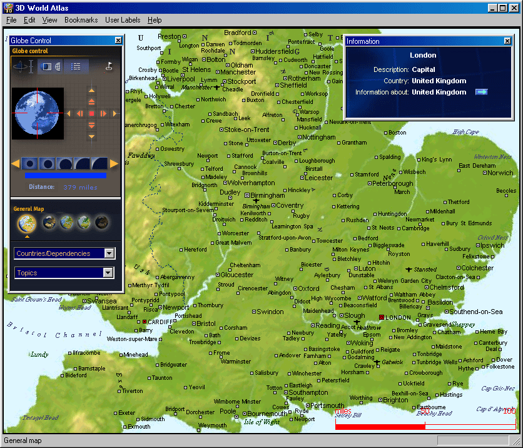This screenshot has width=523, height=448.
Task: Click the outer up arrow above the stop button
Action: (91, 90)
